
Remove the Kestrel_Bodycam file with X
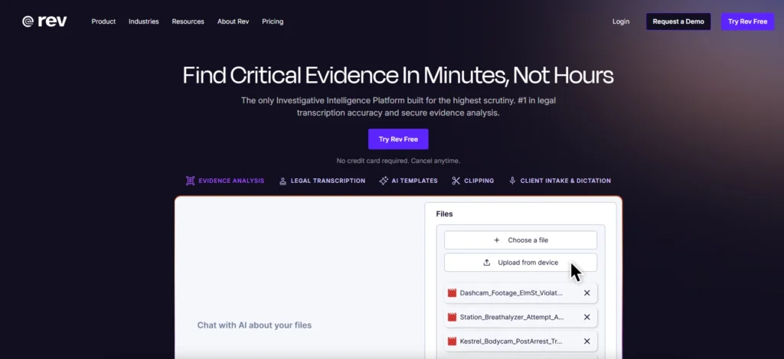pyautogui.click(x=587, y=341)
